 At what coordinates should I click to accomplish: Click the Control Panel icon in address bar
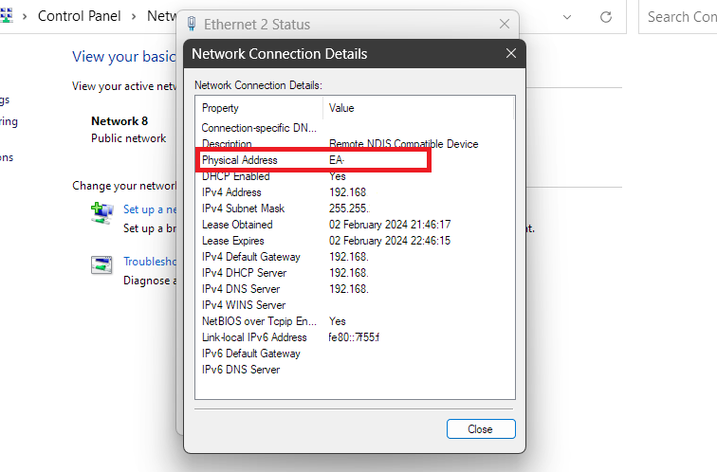pyautogui.click(x=8, y=16)
